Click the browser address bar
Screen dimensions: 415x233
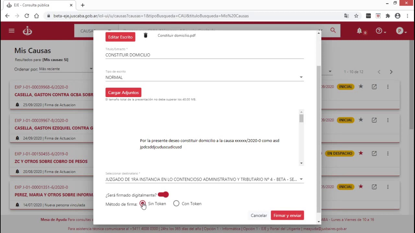click(195, 16)
